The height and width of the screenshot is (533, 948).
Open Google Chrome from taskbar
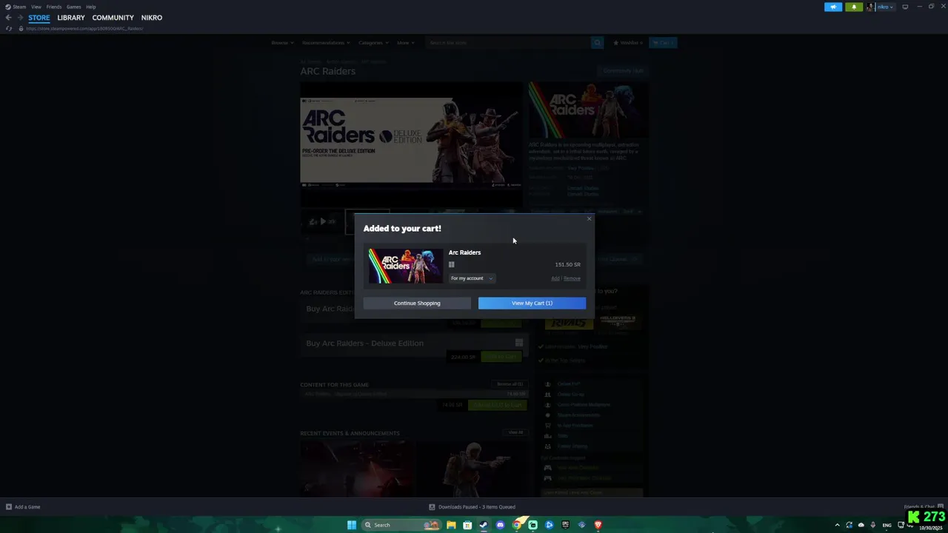(x=516, y=525)
